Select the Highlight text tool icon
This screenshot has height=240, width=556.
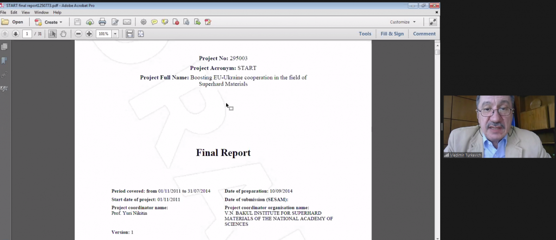tap(165, 22)
